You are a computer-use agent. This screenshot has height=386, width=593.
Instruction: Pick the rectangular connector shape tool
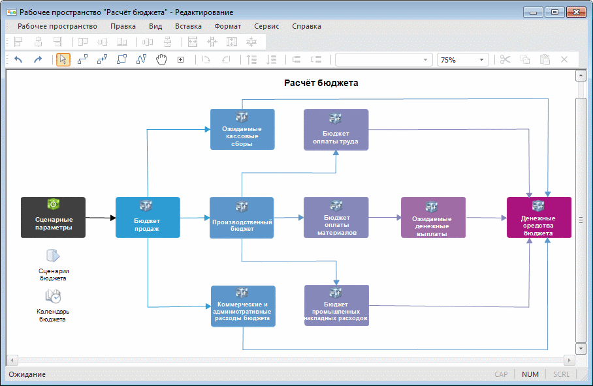pos(121,60)
